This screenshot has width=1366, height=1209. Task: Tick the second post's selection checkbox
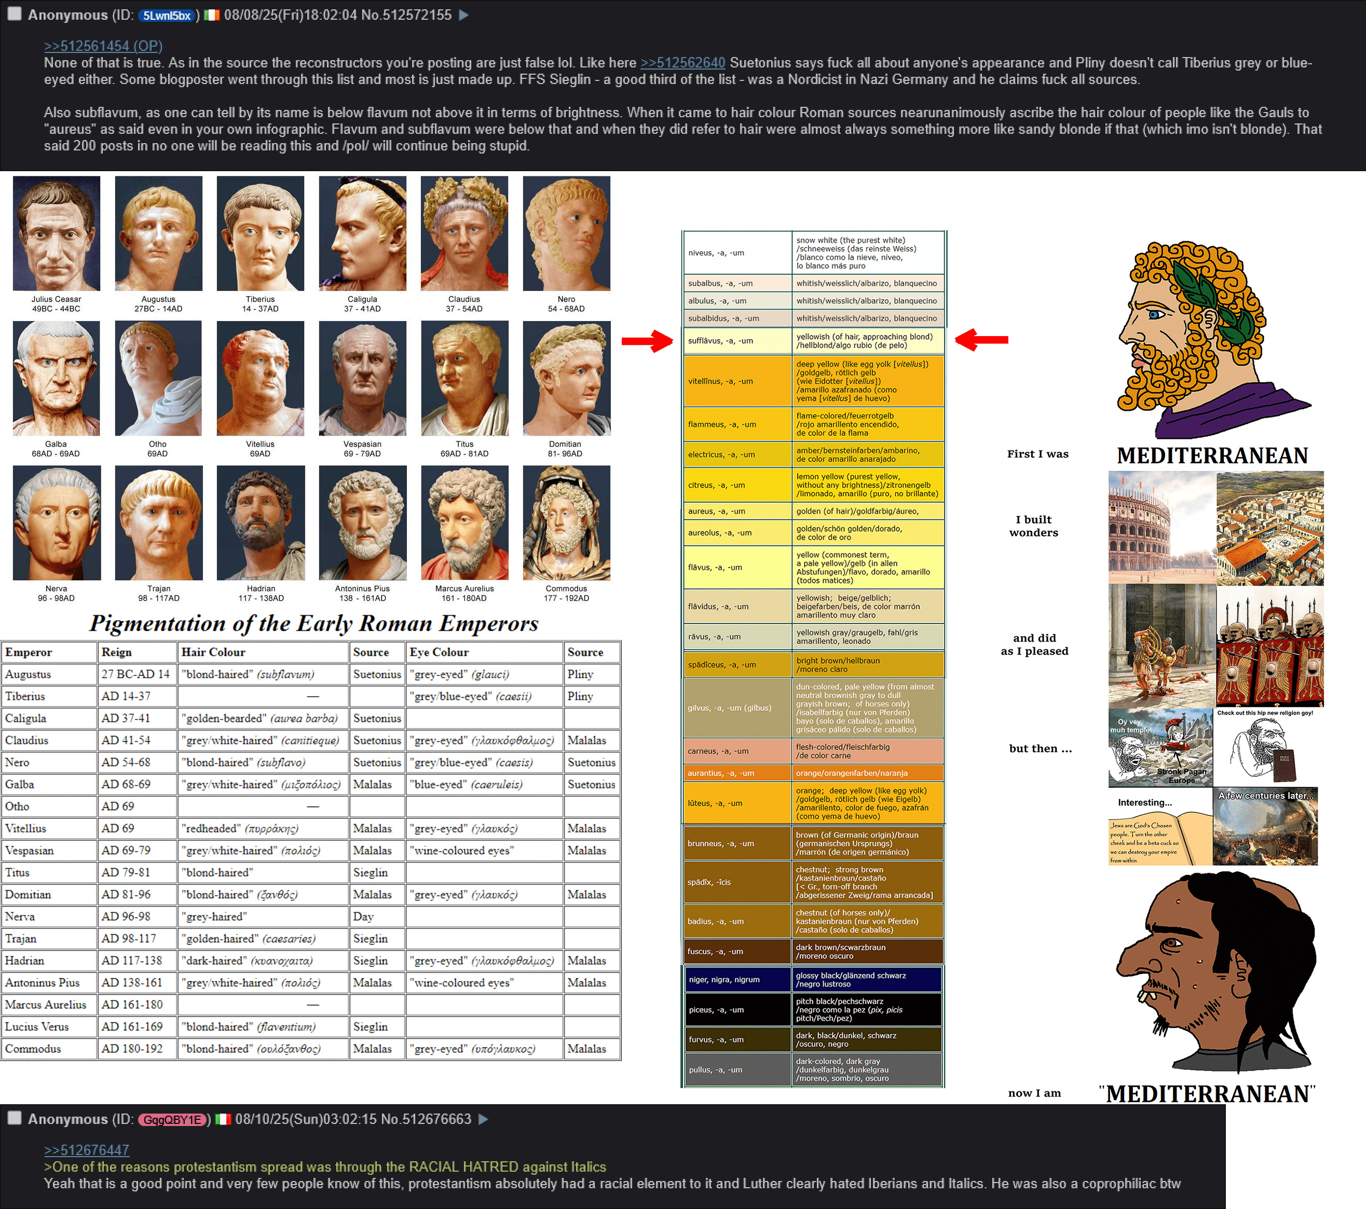(x=14, y=1119)
